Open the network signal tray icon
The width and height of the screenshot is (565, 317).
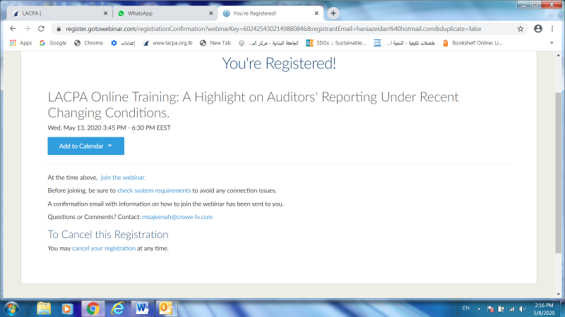tap(511, 309)
